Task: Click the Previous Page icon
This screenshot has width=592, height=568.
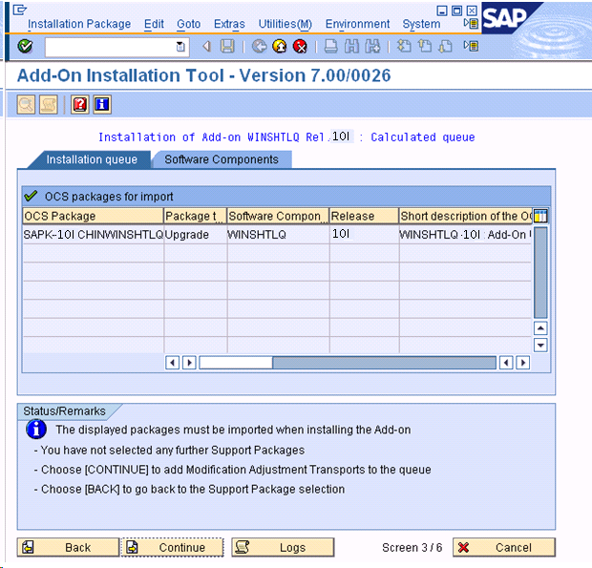Action: coord(425,47)
